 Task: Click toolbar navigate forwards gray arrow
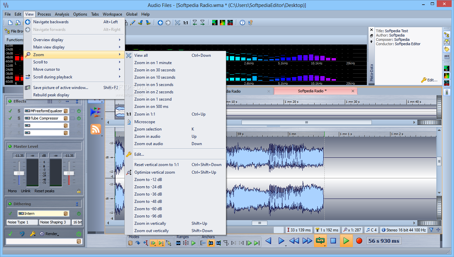coord(168,23)
